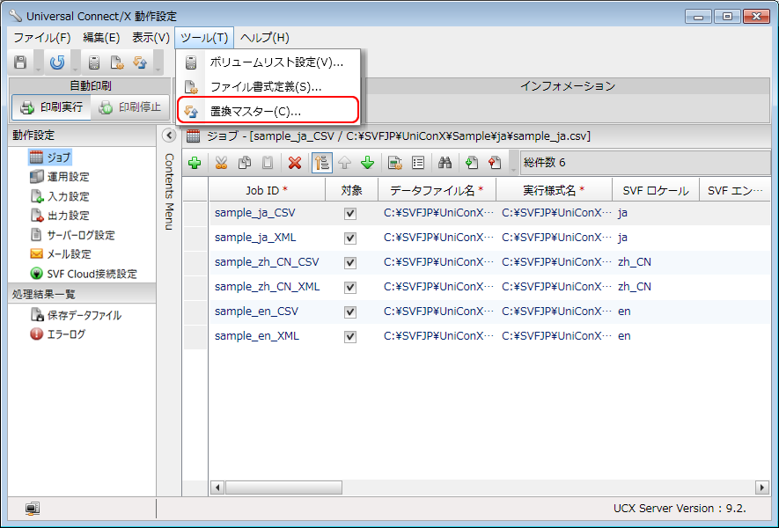This screenshot has height=528, width=779.
Task: Click the export icon with the red arrow
Action: [x=495, y=163]
